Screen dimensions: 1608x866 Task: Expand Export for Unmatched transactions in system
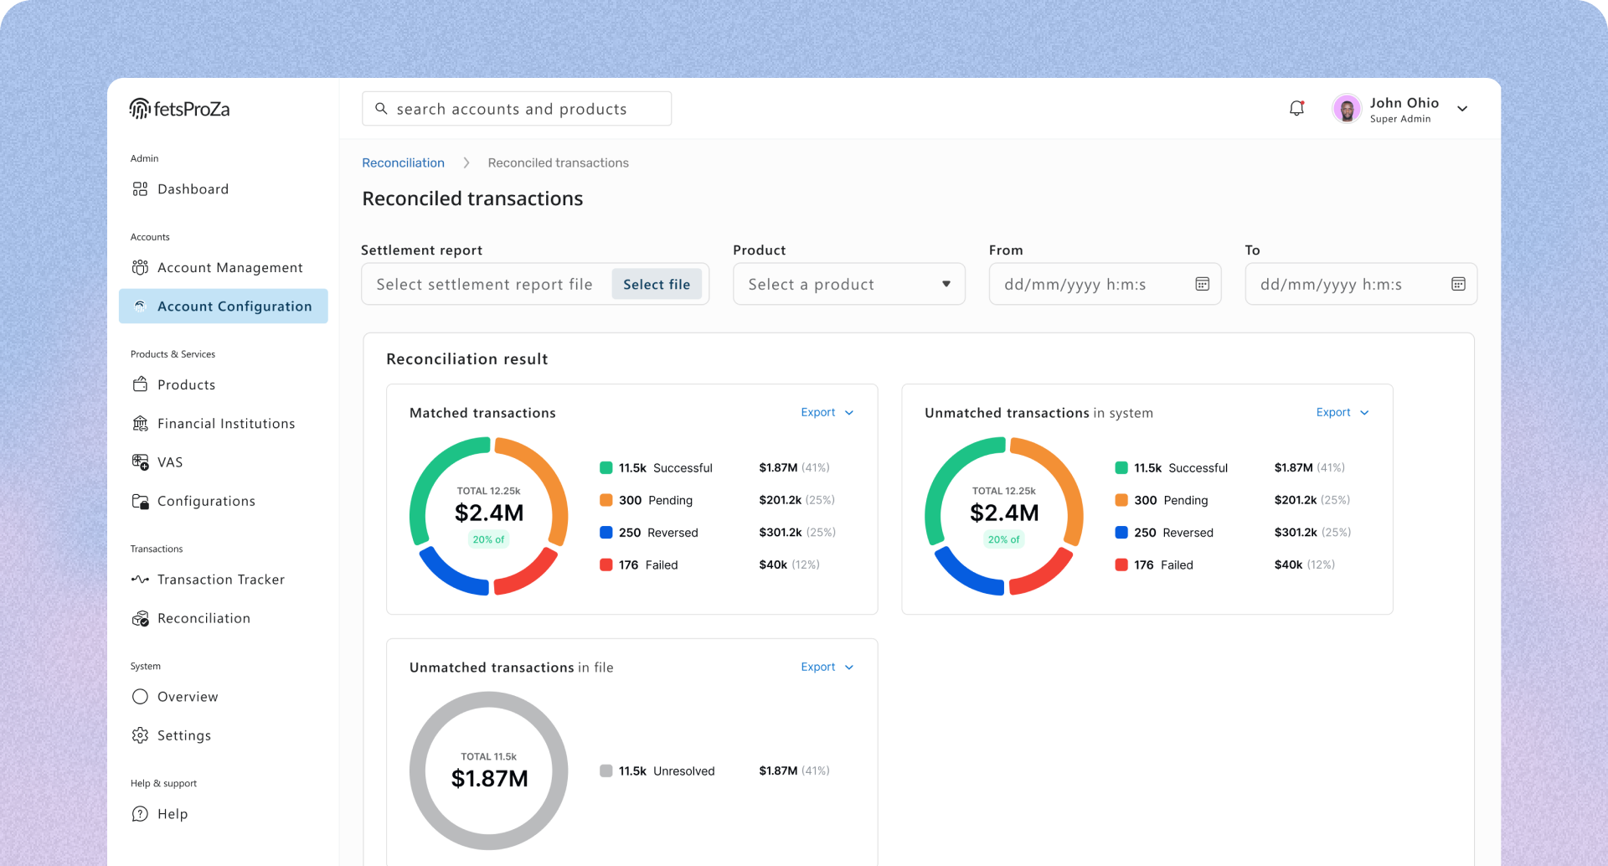[x=1343, y=412]
